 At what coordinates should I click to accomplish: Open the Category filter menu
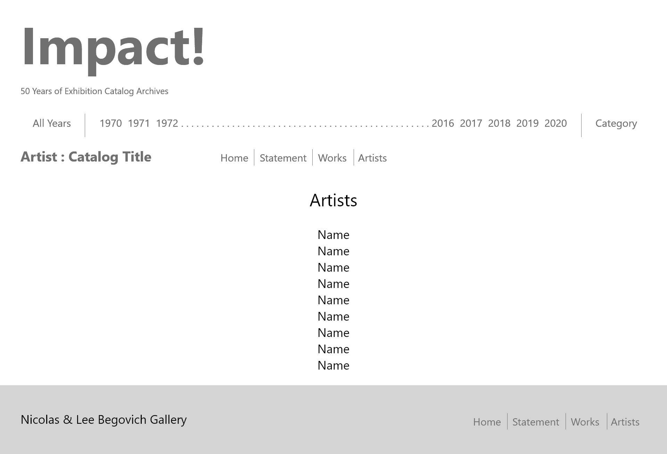[x=616, y=123]
